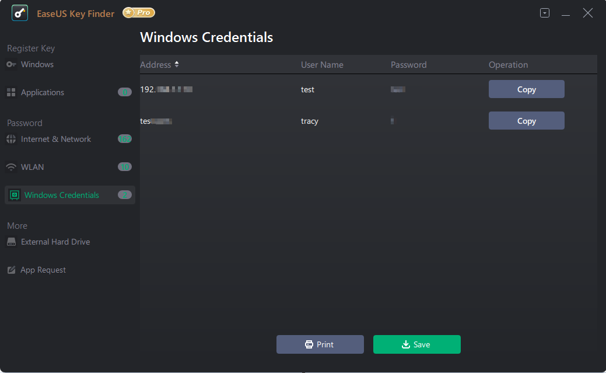Open App Request link
Viewport: 606px width, 373px height.
[43, 270]
